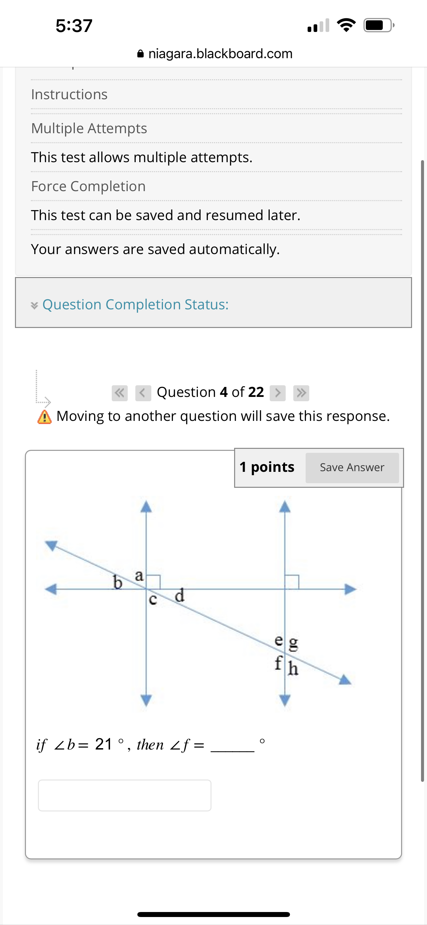
Task: Jump to the last question with the double-right arrow
Action: 302,393
